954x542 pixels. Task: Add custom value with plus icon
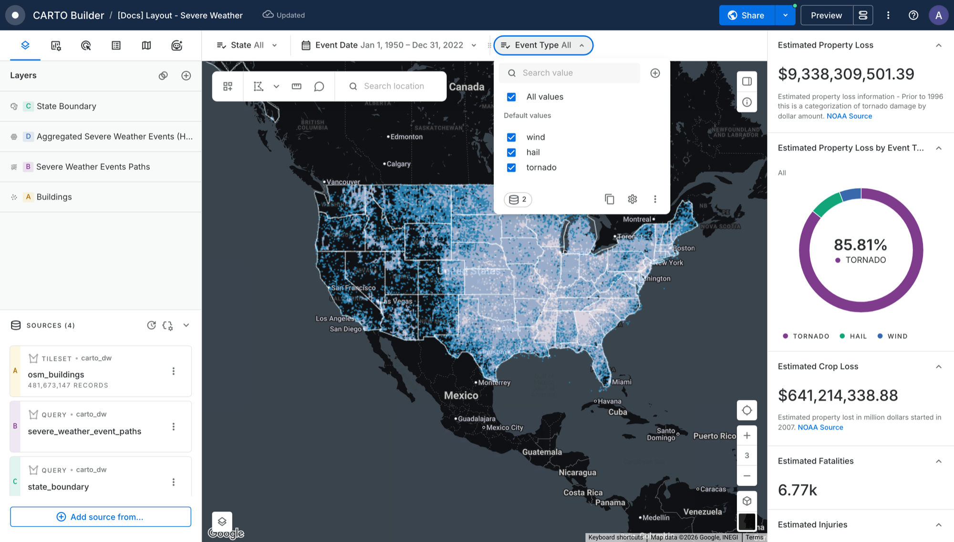pos(655,73)
